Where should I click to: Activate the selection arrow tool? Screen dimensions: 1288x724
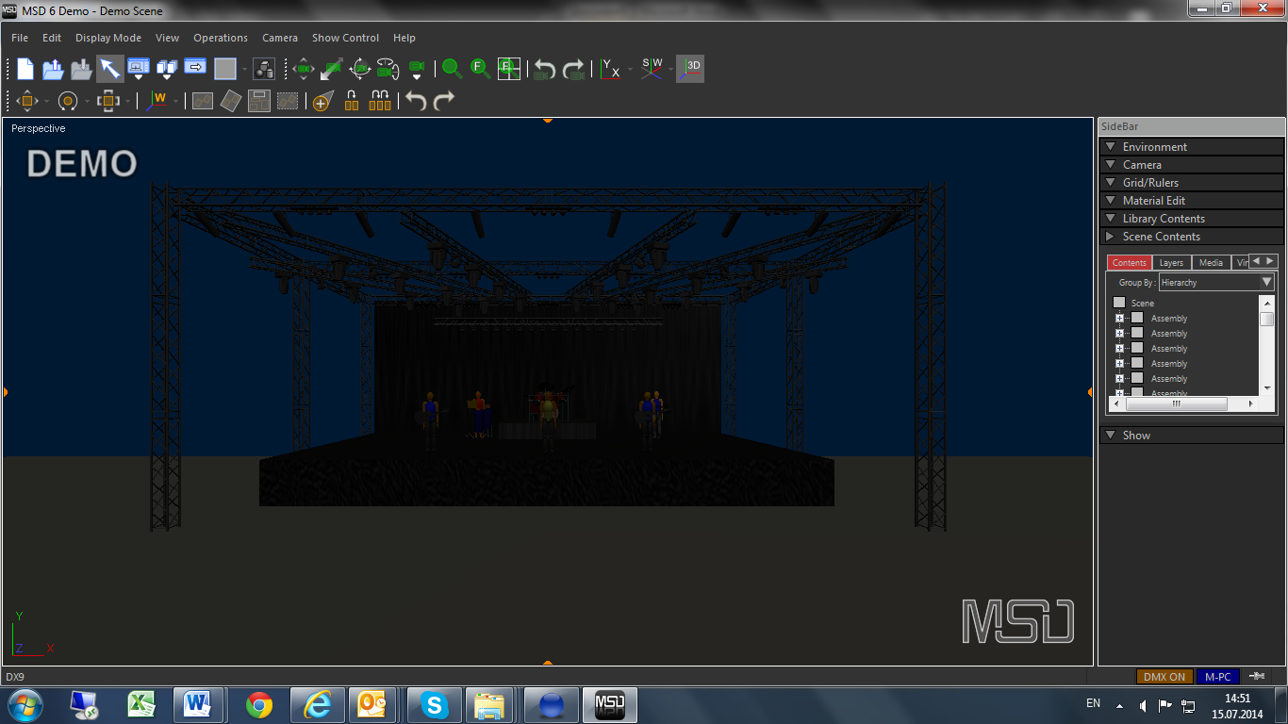(x=110, y=69)
